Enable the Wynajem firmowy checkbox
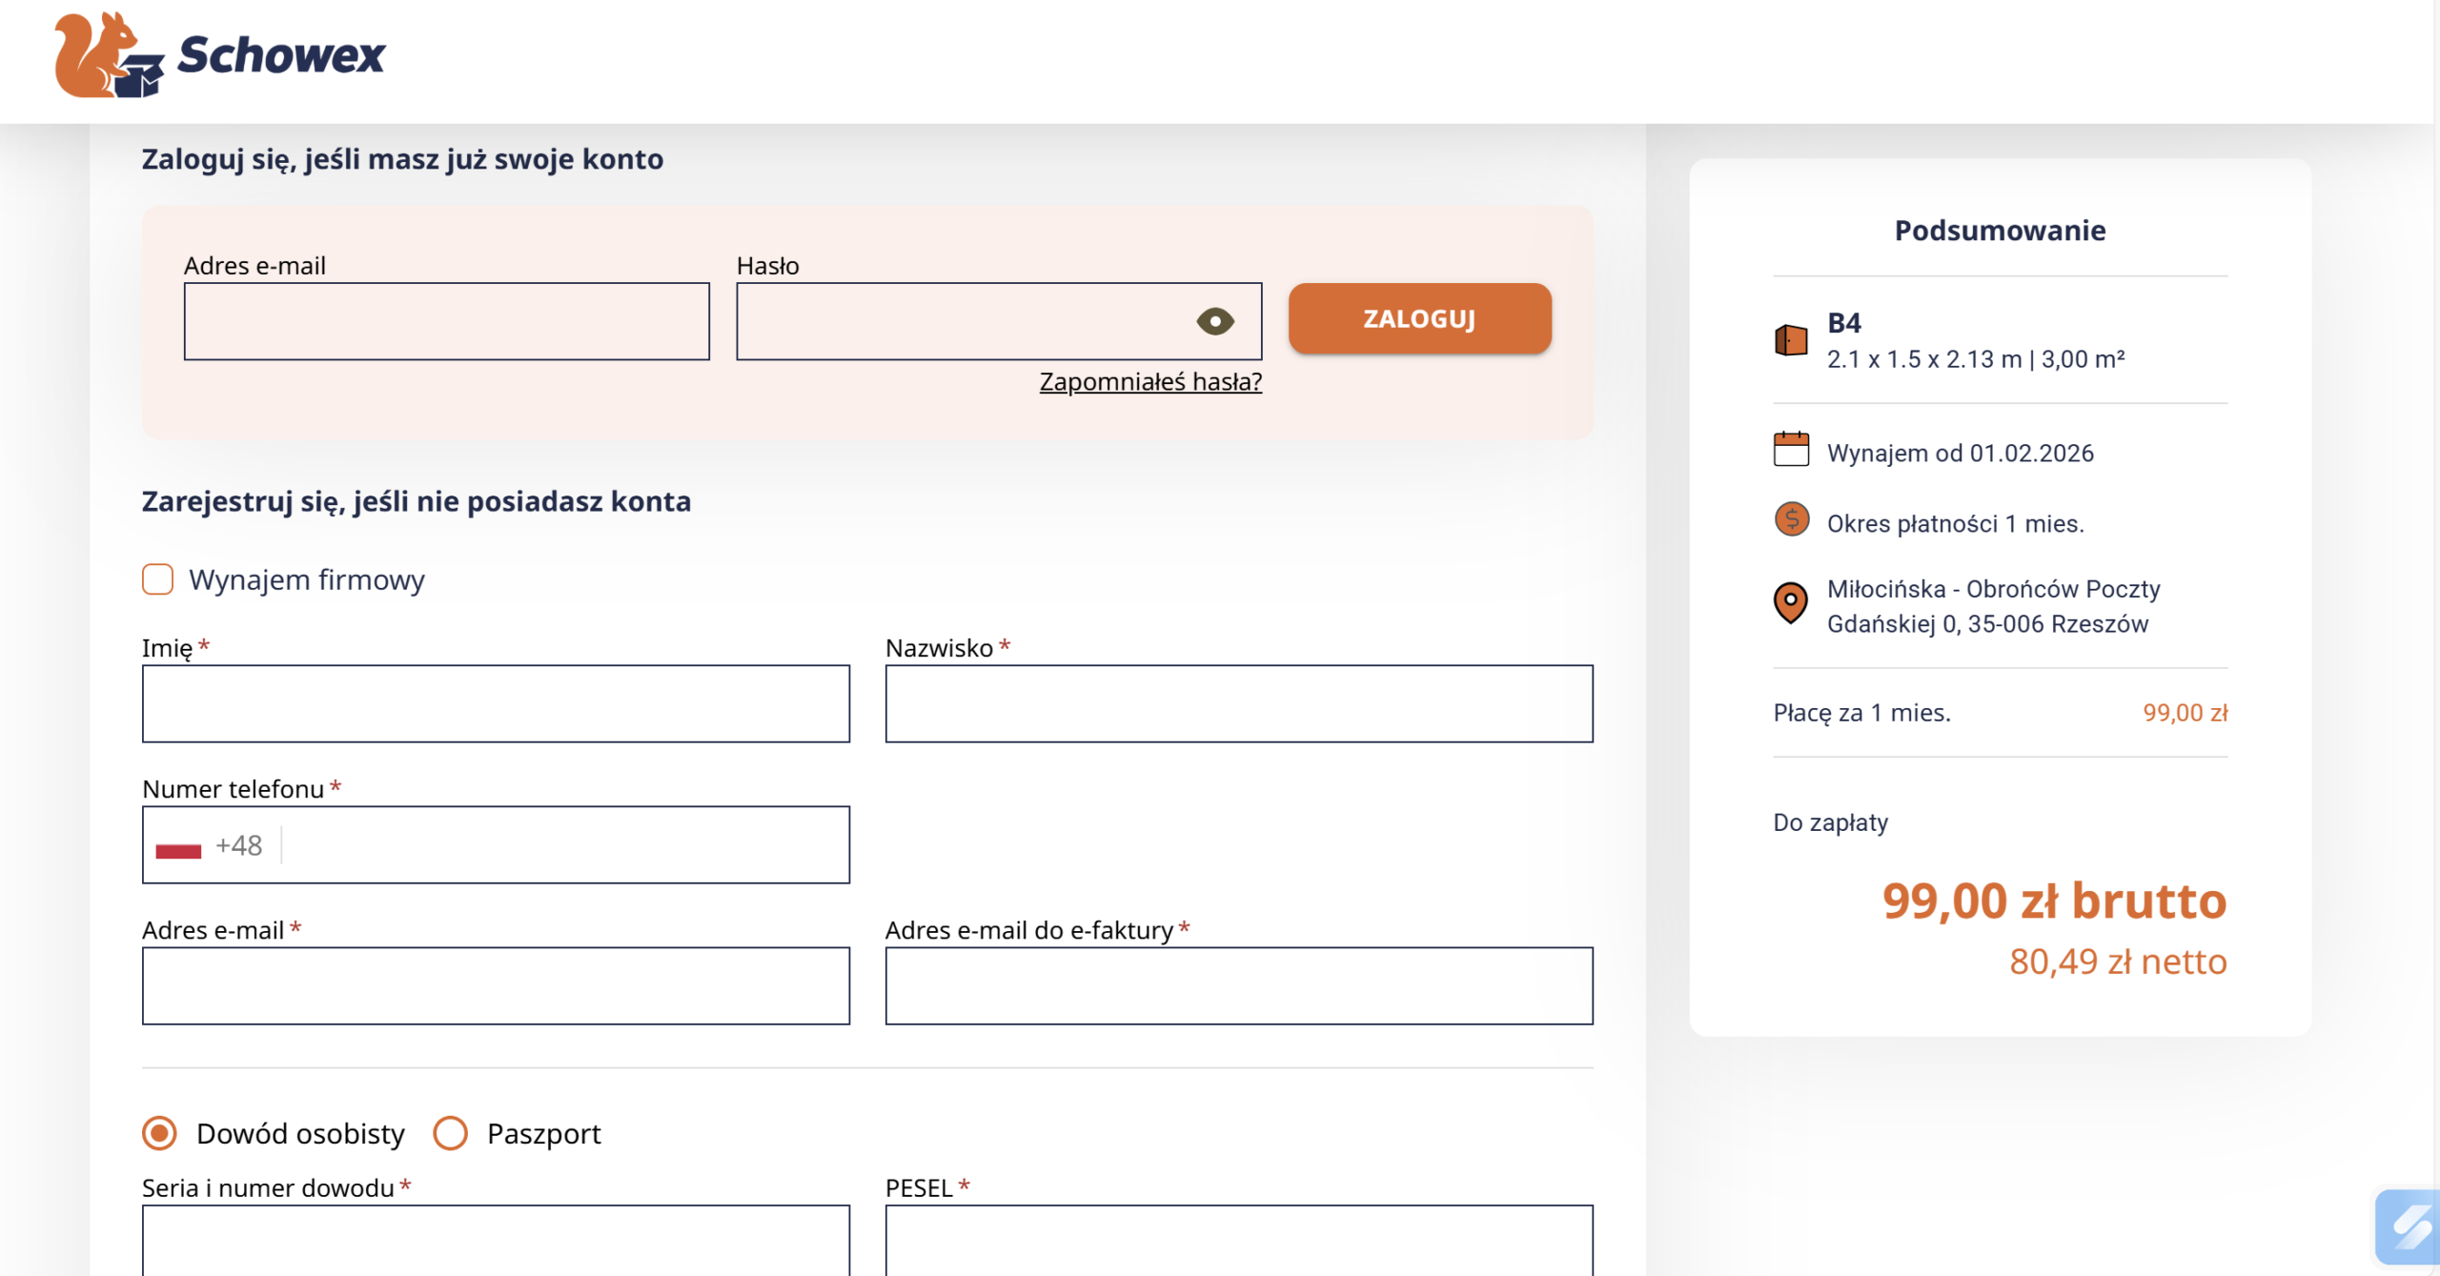The width and height of the screenshot is (2440, 1276). [158, 579]
